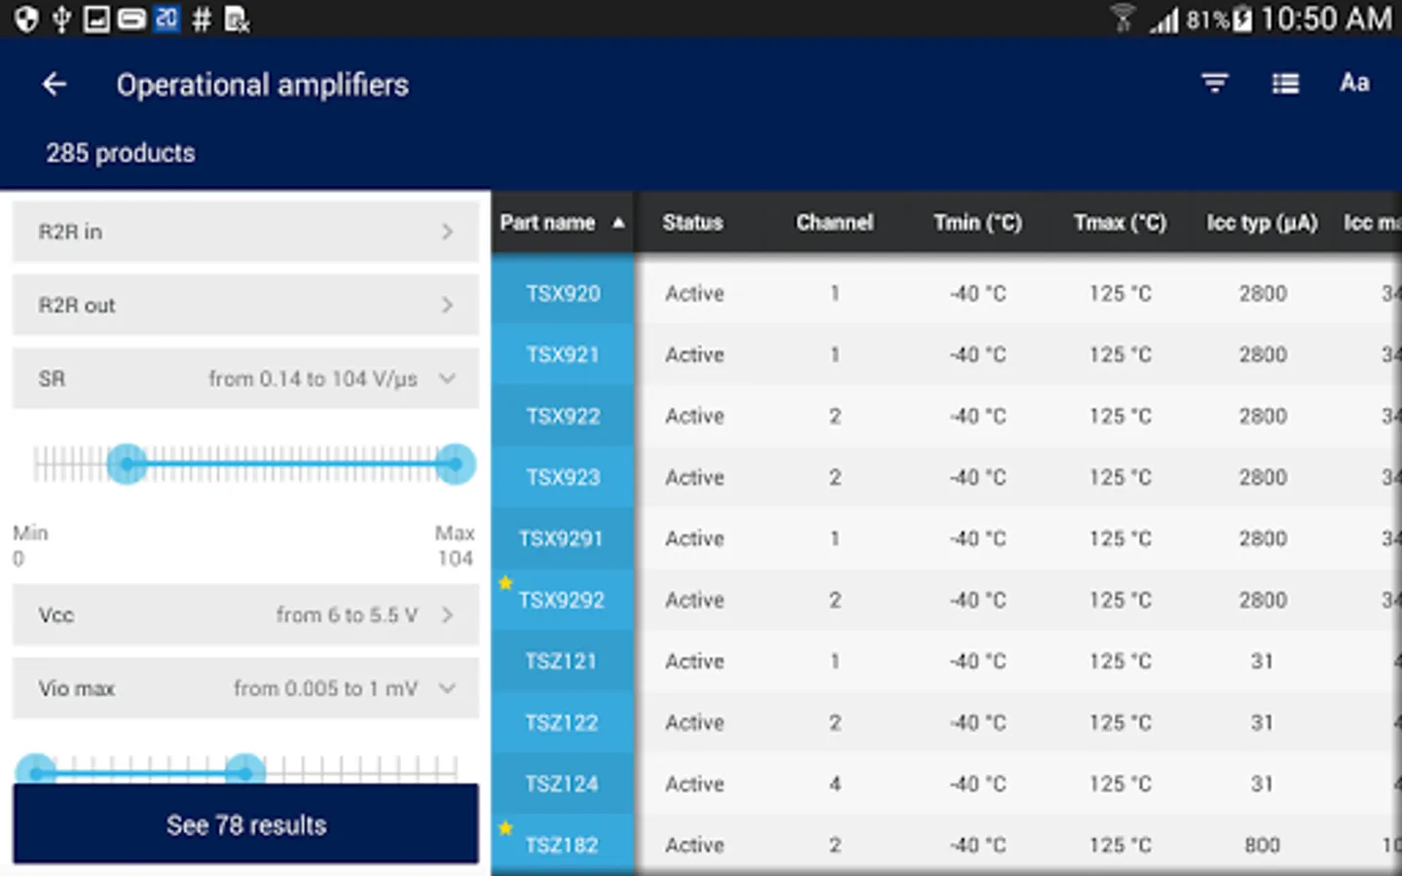Click the SR slider maximum handle
1402x876 pixels.
455,463
